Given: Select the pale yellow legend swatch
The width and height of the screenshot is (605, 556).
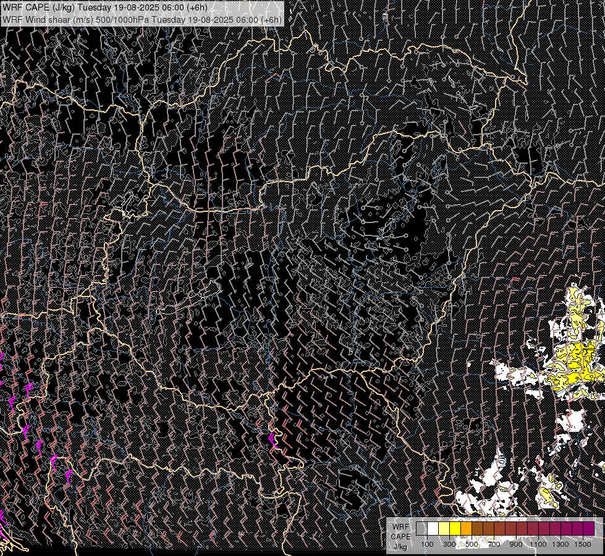Looking at the screenshot, I should pos(444,528).
